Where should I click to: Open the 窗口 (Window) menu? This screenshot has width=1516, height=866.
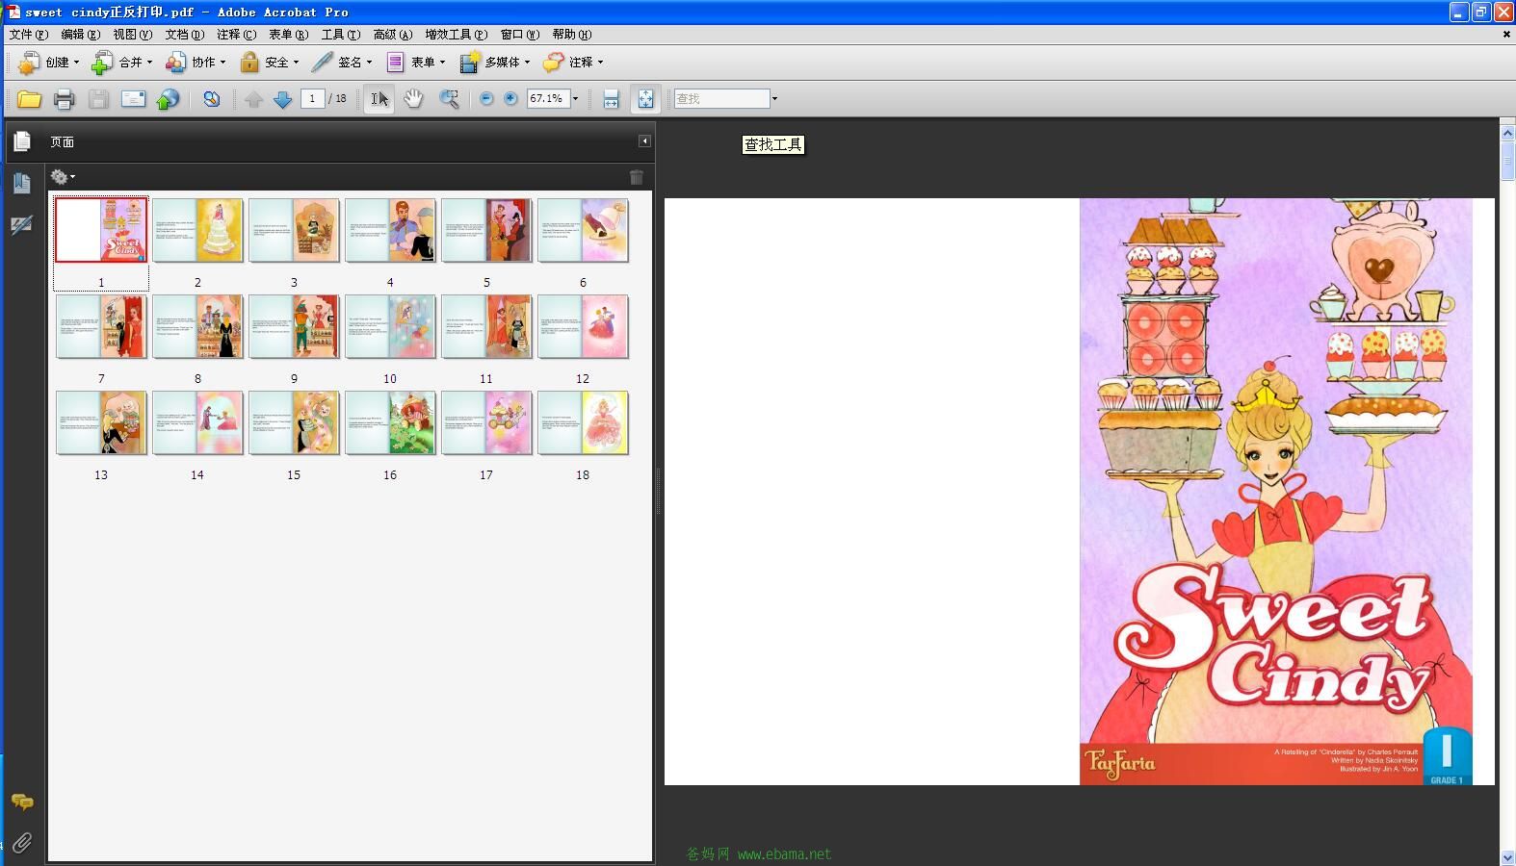pos(519,35)
